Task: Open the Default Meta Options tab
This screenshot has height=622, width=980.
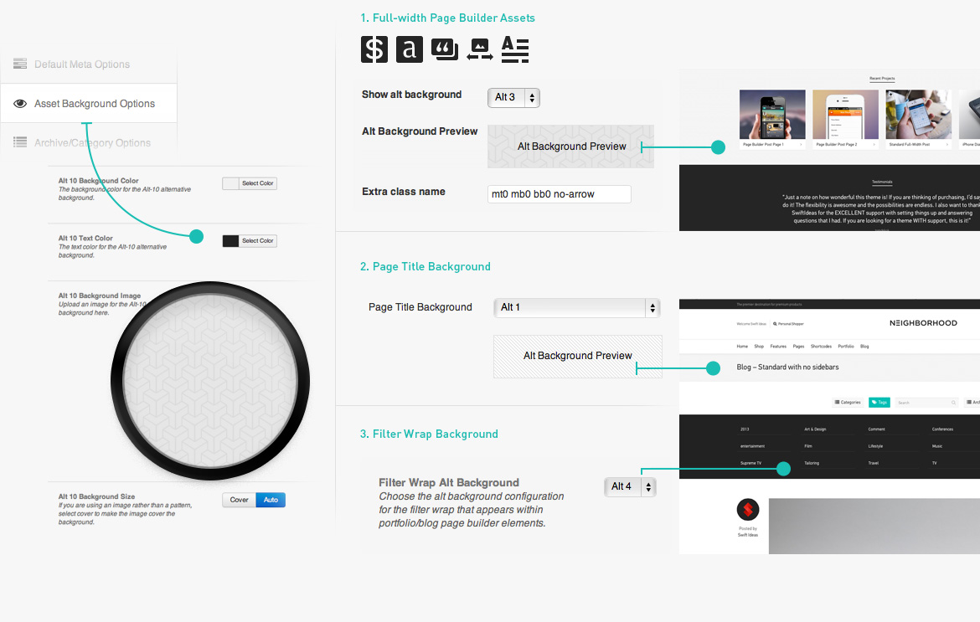Action: click(x=89, y=64)
